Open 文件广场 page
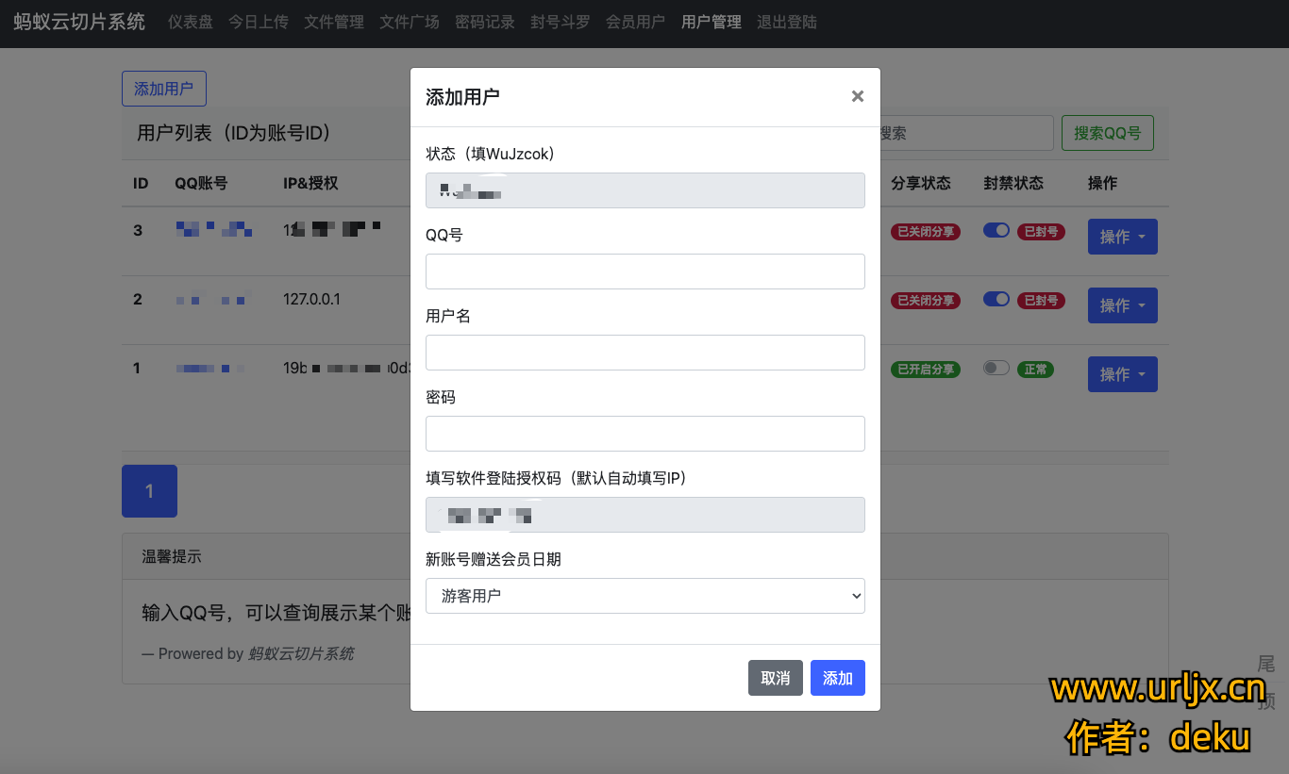The image size is (1289, 774). (410, 22)
